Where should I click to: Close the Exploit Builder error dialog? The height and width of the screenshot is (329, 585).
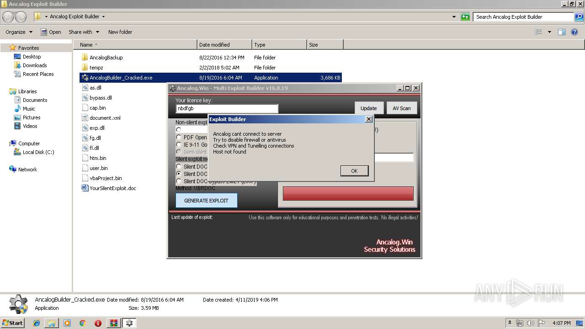click(369, 119)
